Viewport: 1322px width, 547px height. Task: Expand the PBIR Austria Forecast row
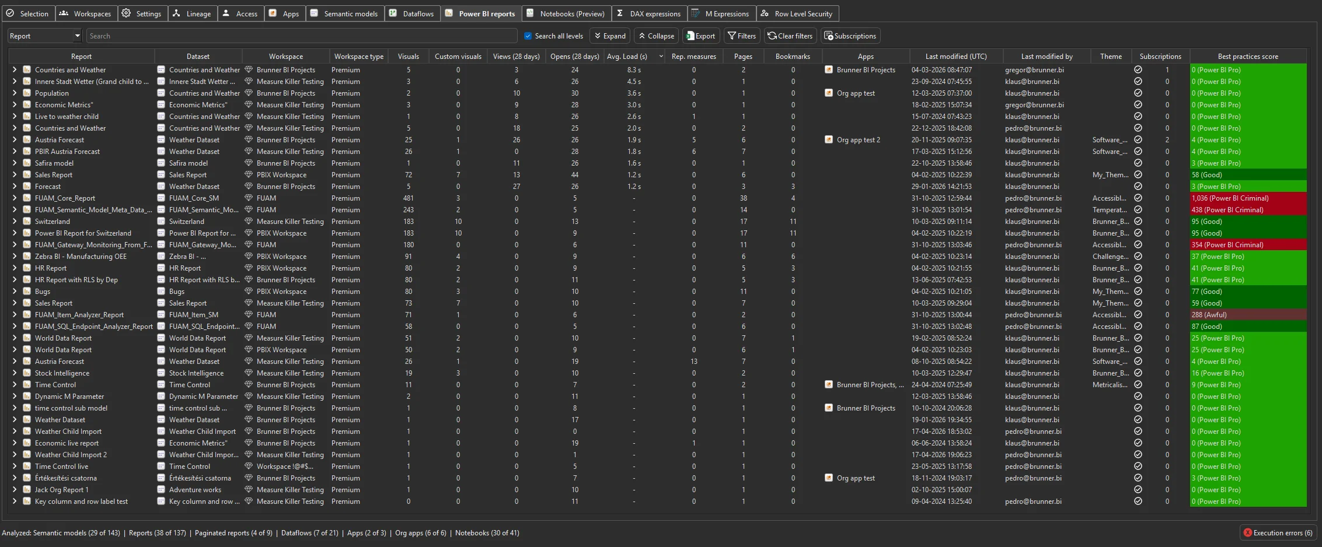(15, 152)
